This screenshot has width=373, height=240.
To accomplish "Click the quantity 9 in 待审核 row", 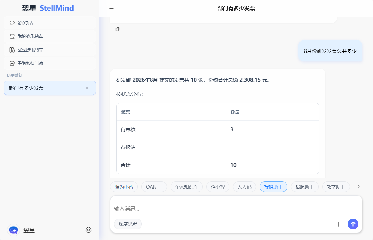I will (232, 130).
